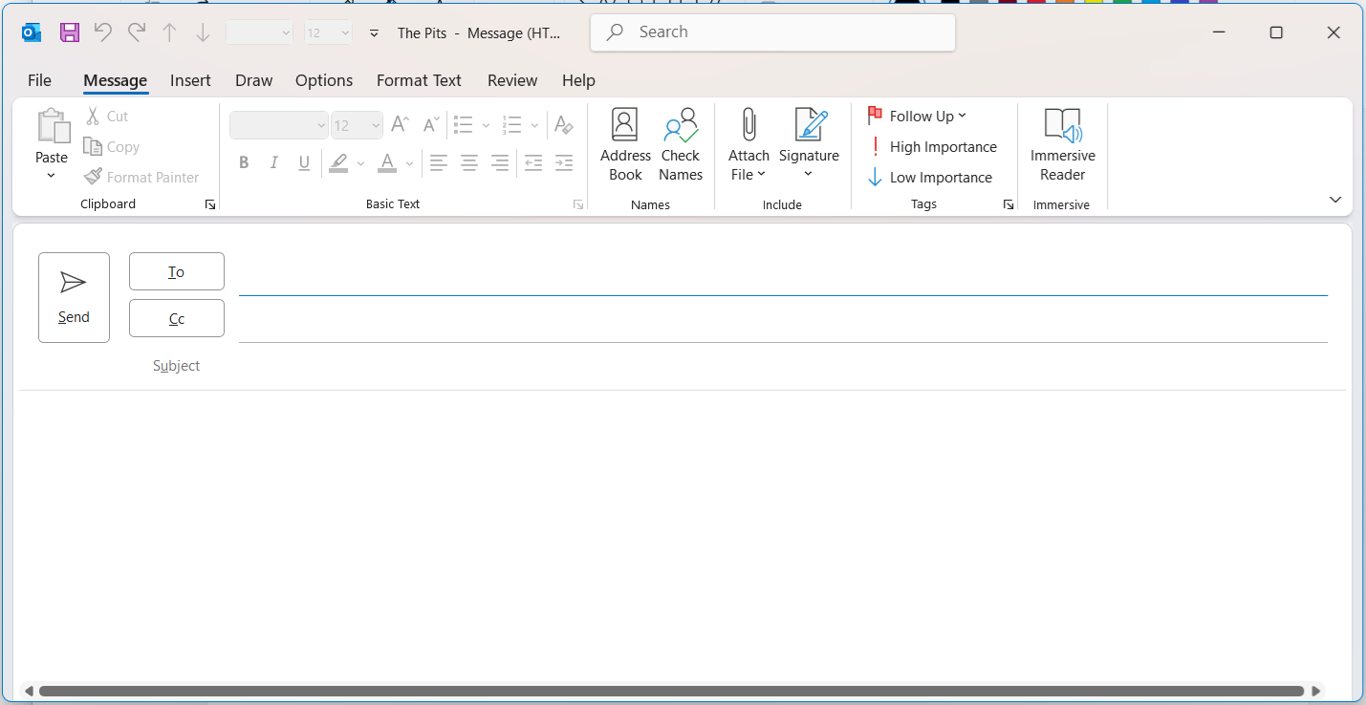The width and height of the screenshot is (1366, 705).
Task: Open the Paste options dropdown arrow
Action: [x=52, y=175]
